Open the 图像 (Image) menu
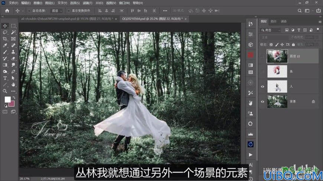Image resolution: width=323 pixels, height=181 pixels. (x=38, y=3)
